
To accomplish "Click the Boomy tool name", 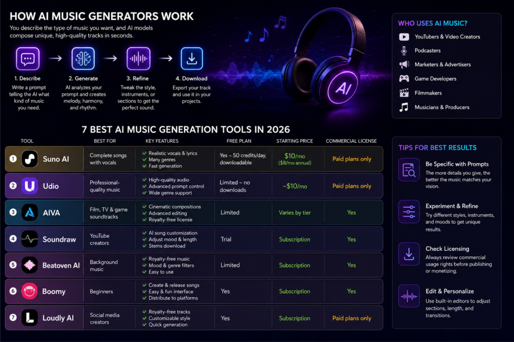I will [54, 291].
